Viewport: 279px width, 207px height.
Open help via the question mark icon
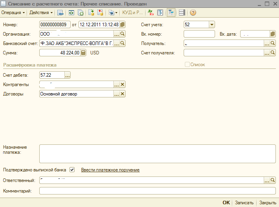[193, 13]
